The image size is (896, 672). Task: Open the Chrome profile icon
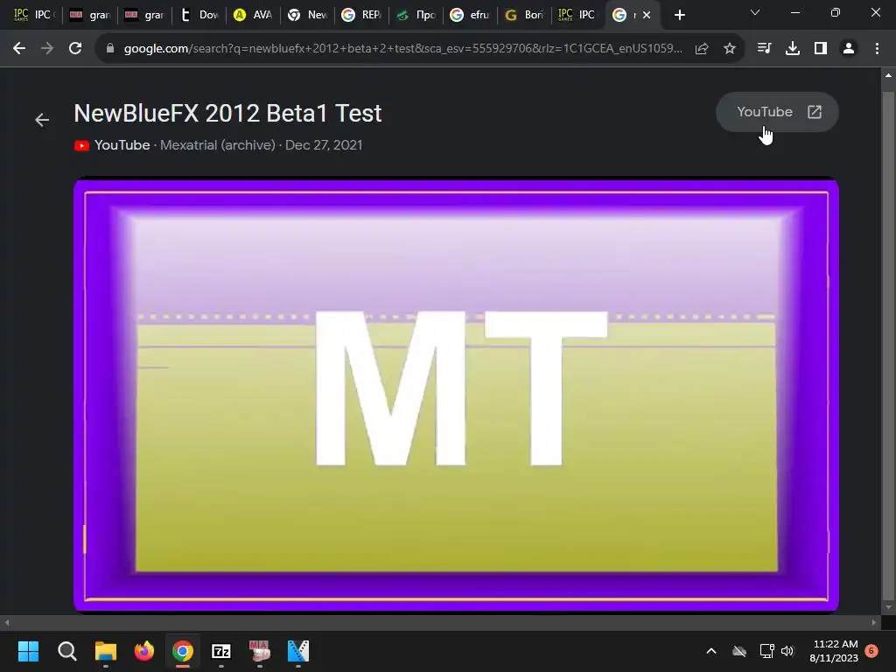coord(849,49)
